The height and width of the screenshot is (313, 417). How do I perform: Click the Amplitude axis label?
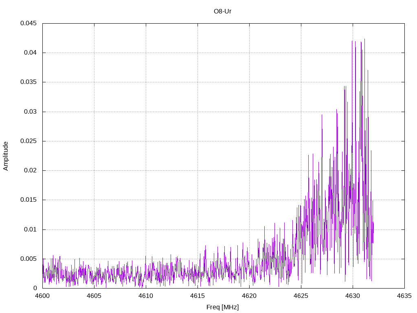click(x=6, y=156)
